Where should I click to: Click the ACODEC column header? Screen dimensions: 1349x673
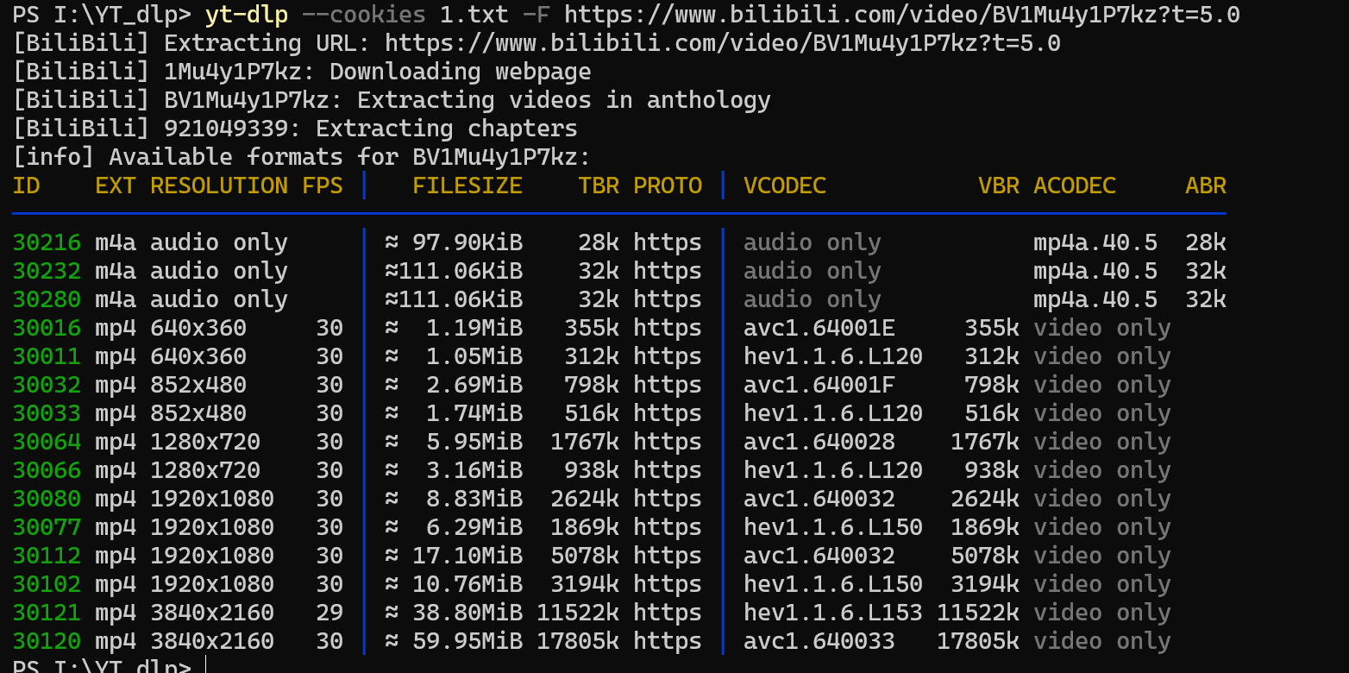click(x=1075, y=186)
